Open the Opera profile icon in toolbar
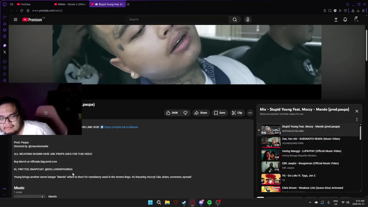The height and width of the screenshot is (207, 368). pyautogui.click(x=353, y=11)
